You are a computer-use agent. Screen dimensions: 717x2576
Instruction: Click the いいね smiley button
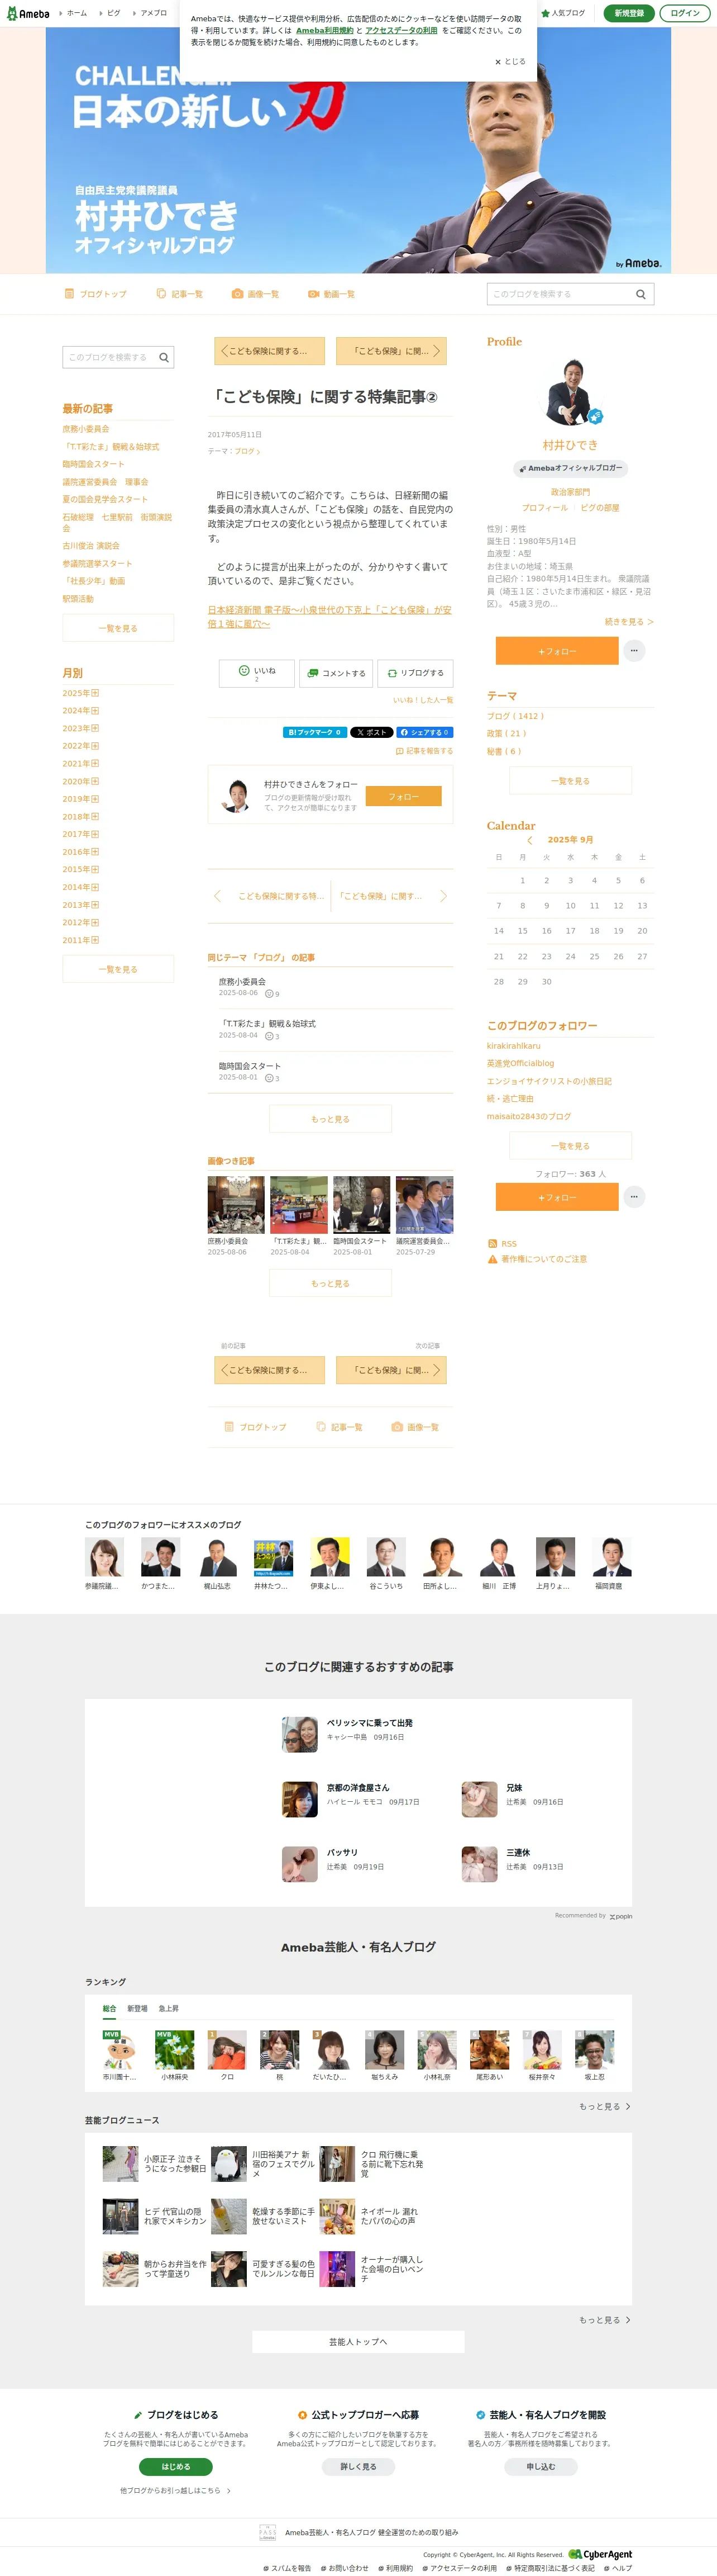257,673
